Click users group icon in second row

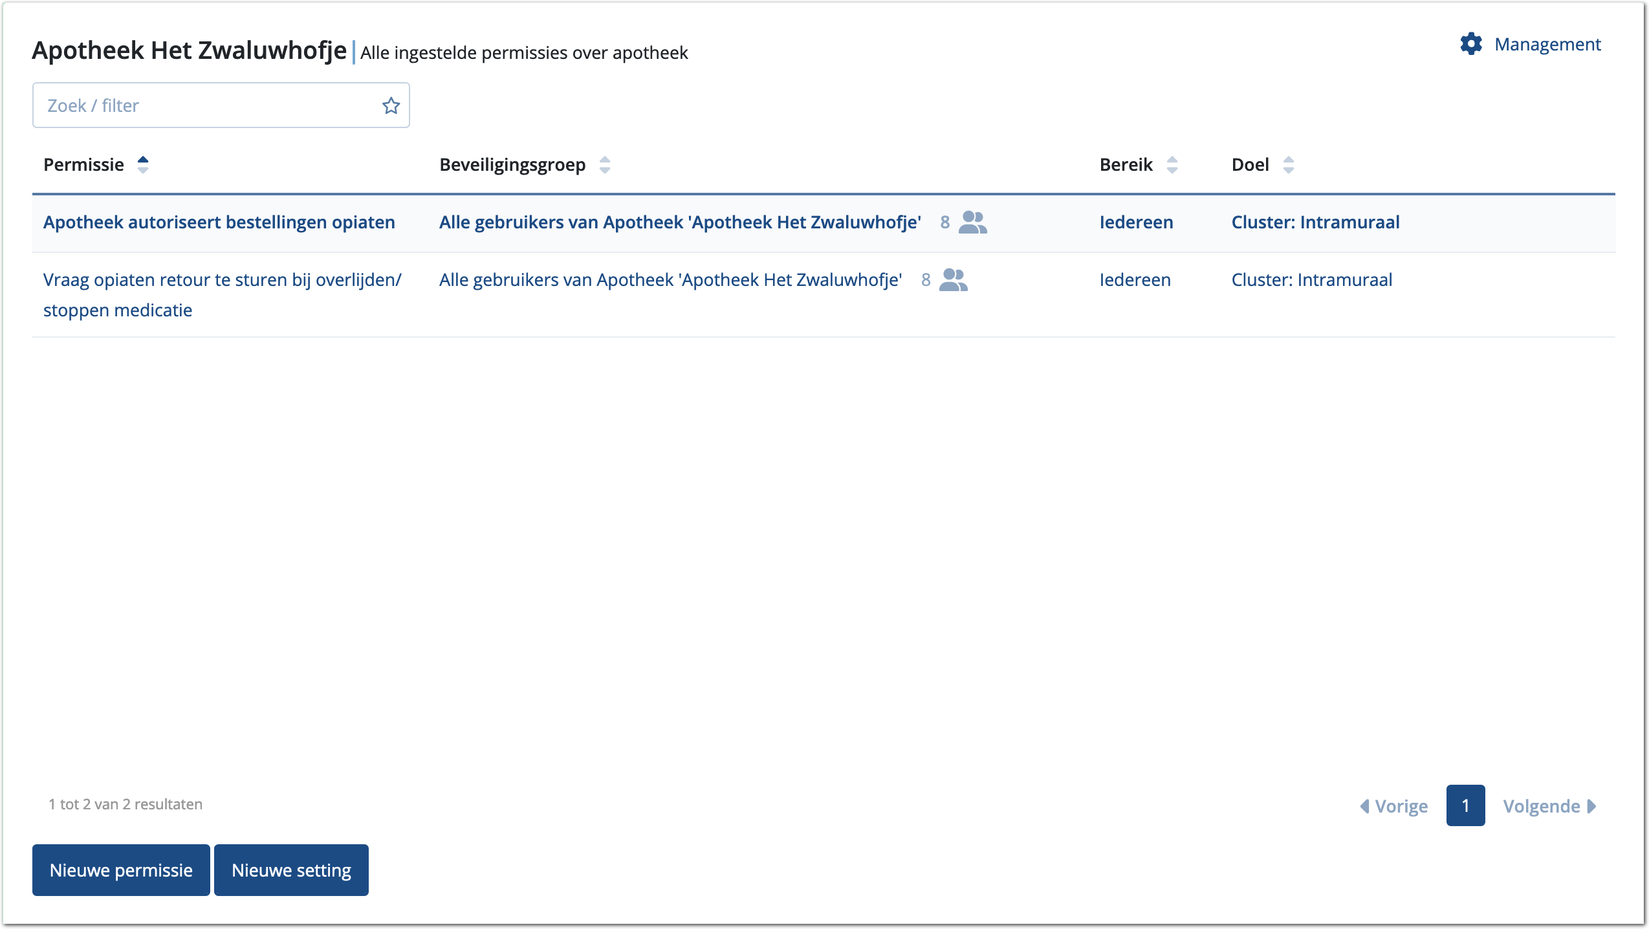(953, 280)
